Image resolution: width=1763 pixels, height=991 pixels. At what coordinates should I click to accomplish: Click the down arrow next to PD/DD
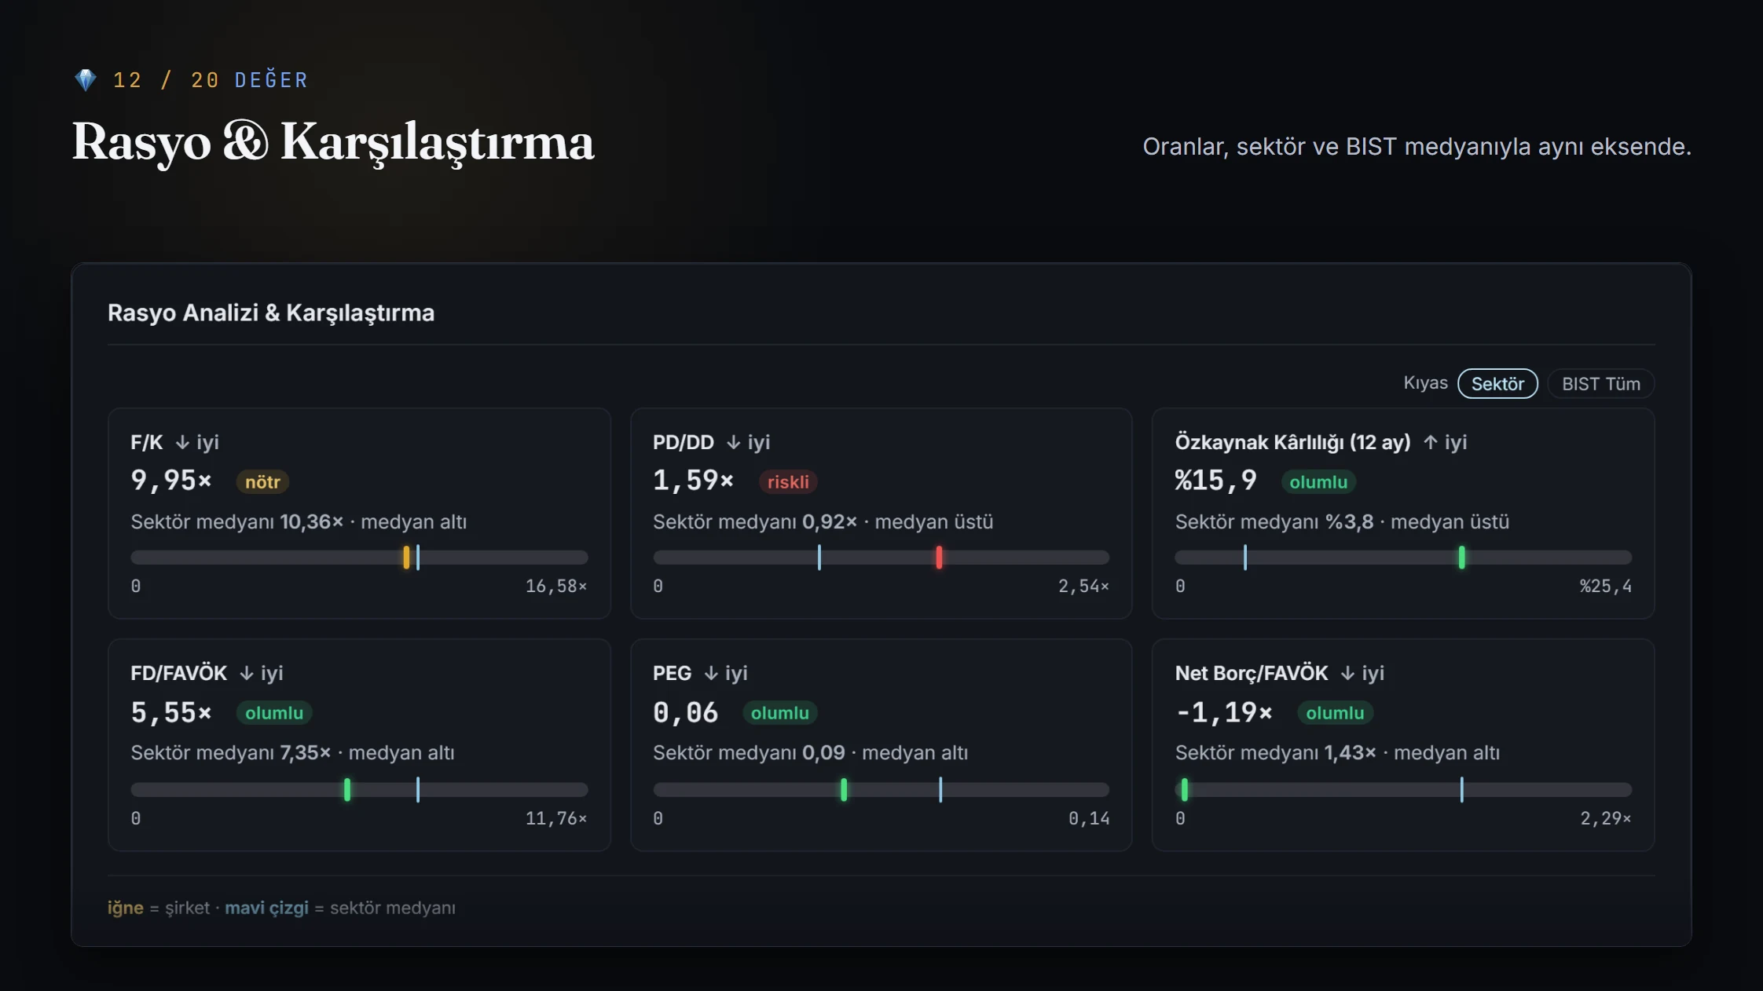point(733,443)
